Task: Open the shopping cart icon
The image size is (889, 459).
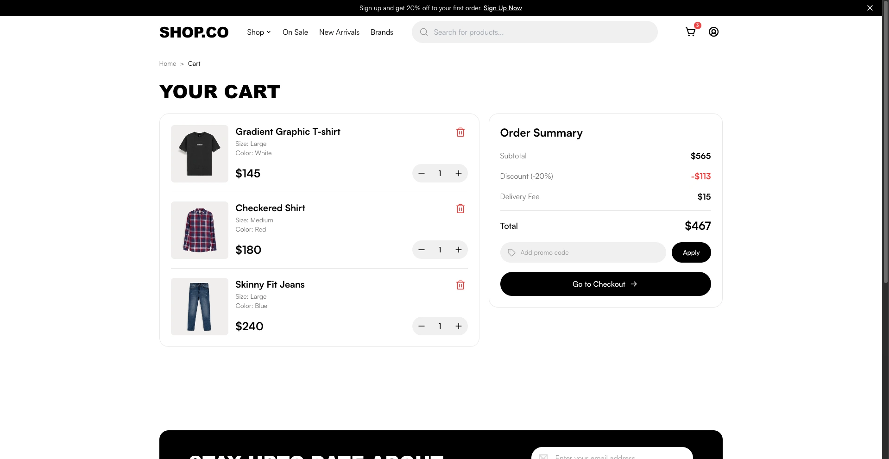Action: point(690,32)
